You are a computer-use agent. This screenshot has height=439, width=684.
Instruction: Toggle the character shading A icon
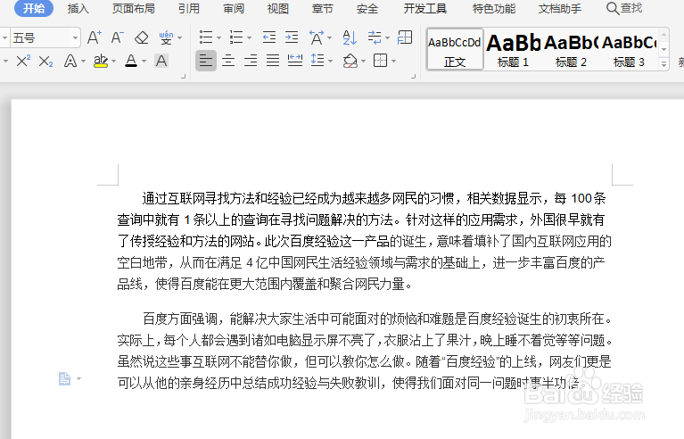pyautogui.click(x=161, y=61)
